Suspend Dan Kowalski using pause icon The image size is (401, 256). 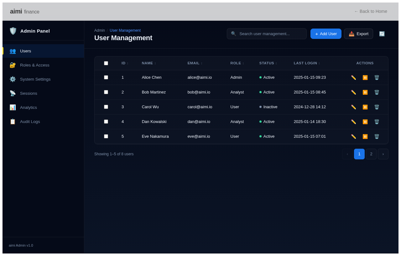[x=365, y=122]
